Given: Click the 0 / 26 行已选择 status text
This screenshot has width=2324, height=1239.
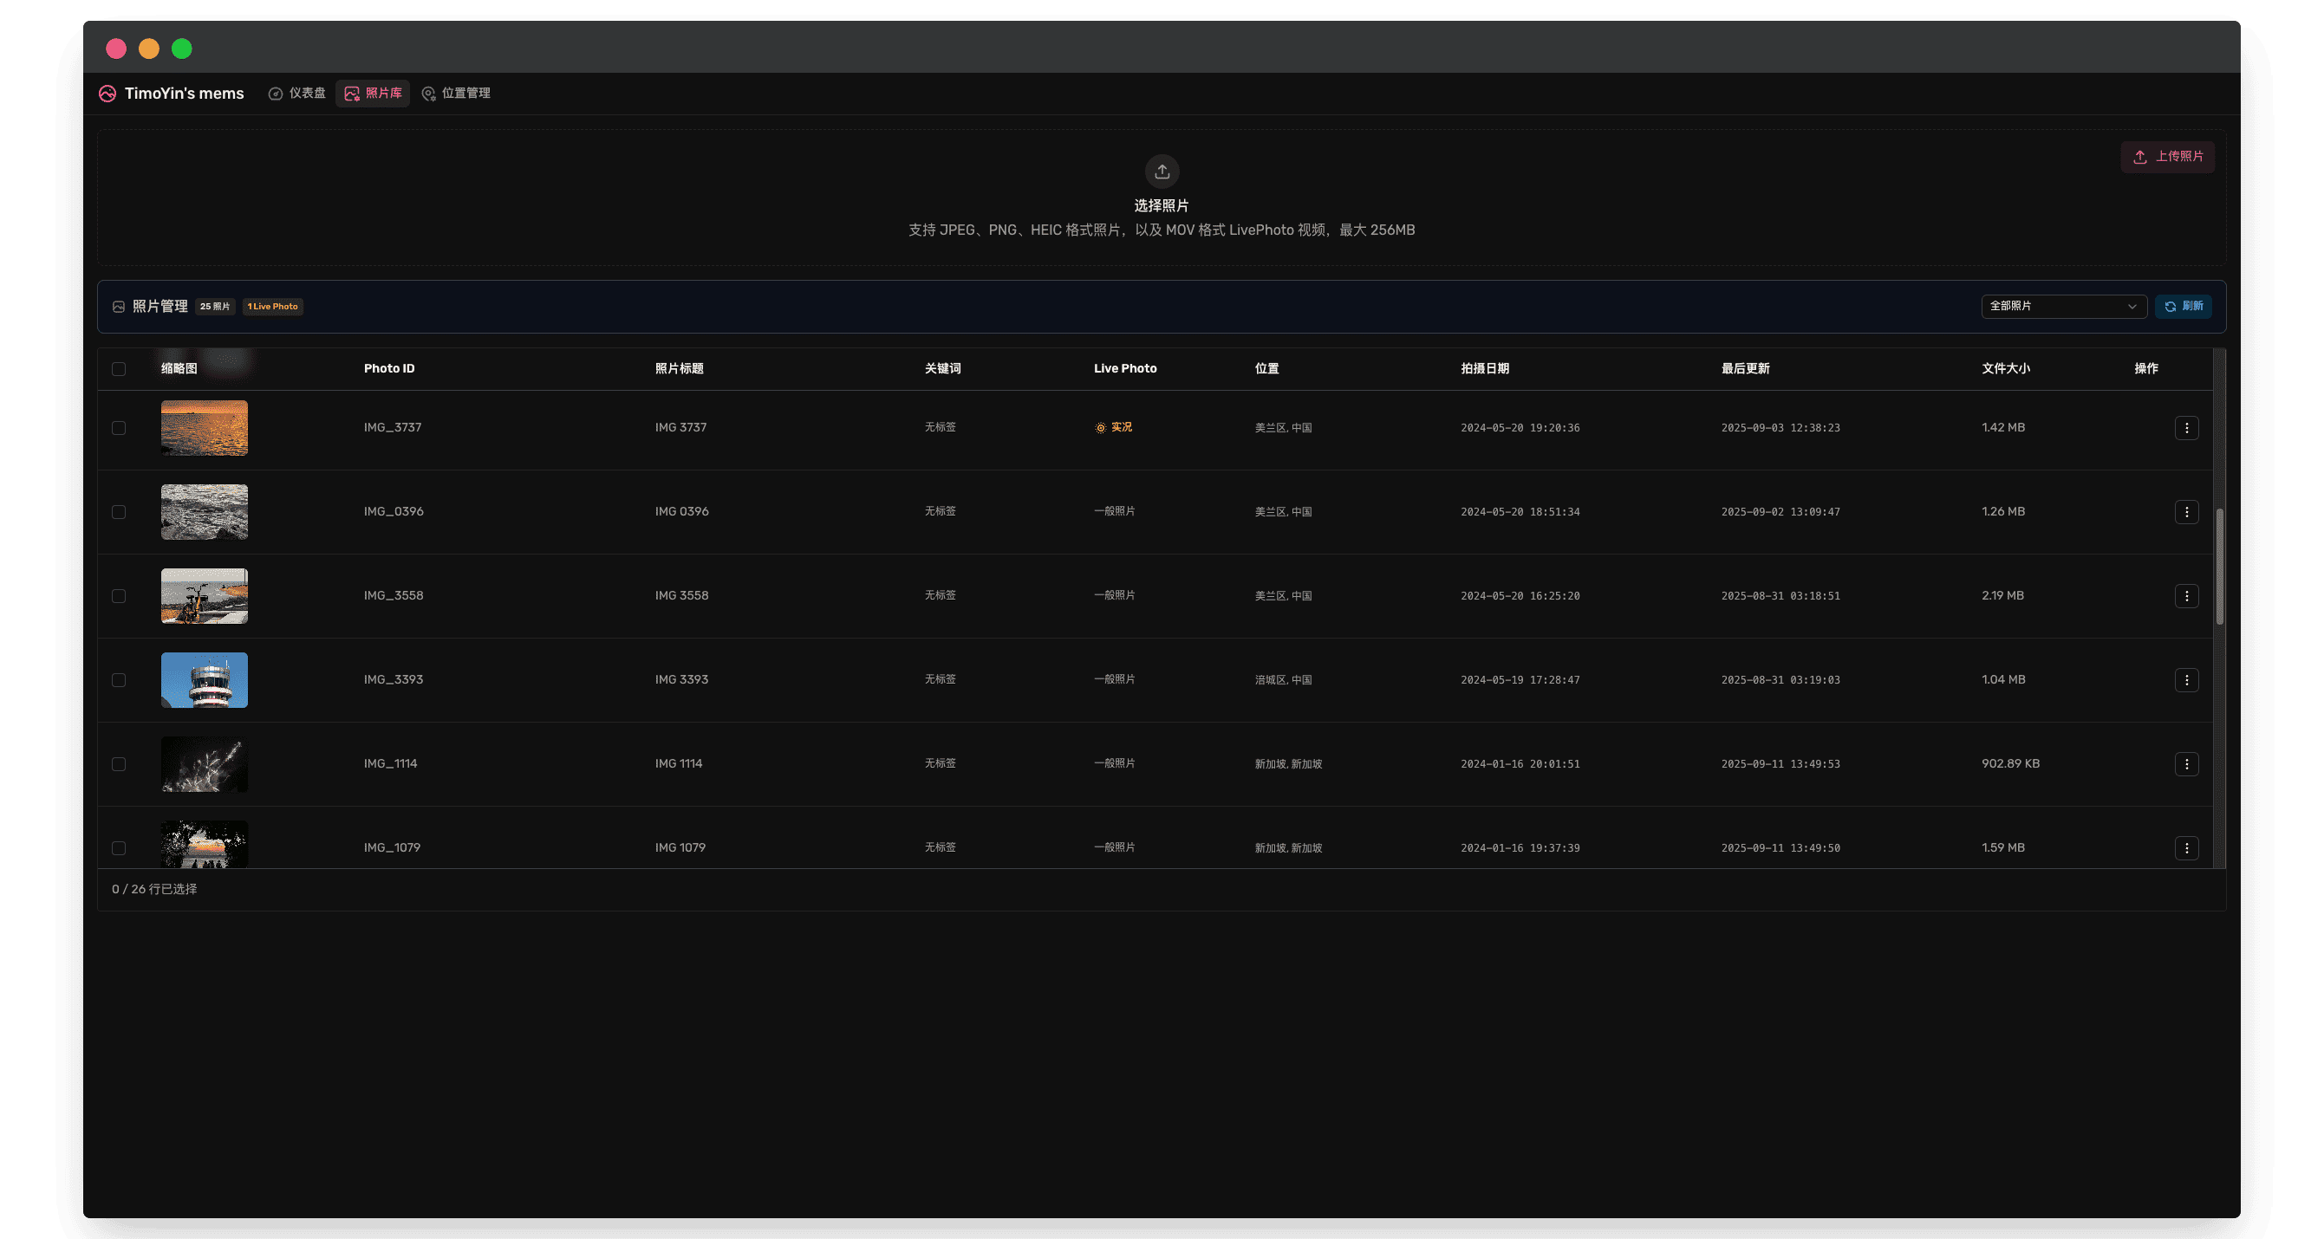Looking at the screenshot, I should coord(154,889).
